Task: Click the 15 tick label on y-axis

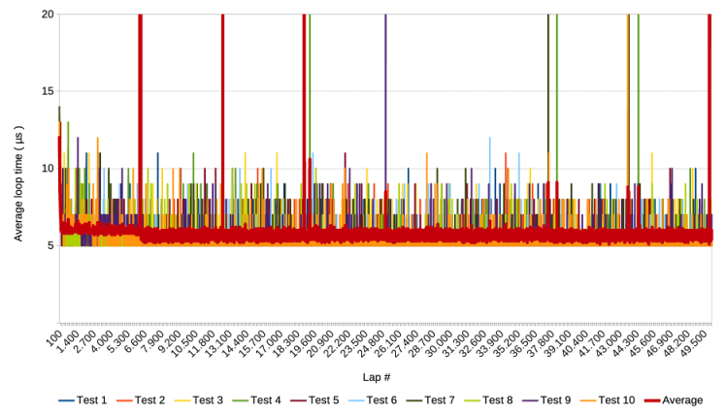Action: (48, 91)
